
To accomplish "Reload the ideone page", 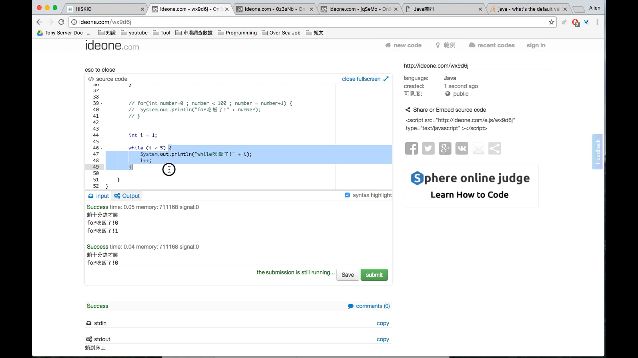I will [x=61, y=22].
